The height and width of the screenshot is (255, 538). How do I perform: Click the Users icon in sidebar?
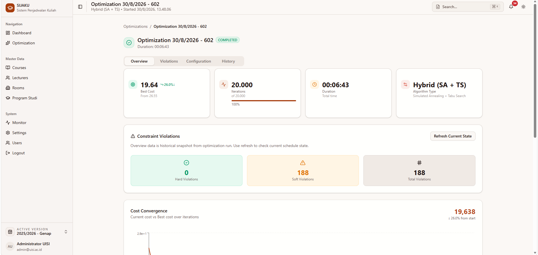tap(8, 143)
